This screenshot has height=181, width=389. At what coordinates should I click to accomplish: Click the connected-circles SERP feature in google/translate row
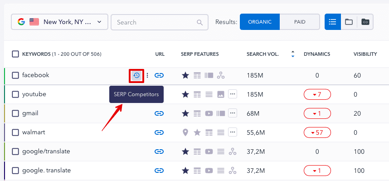pos(233,152)
